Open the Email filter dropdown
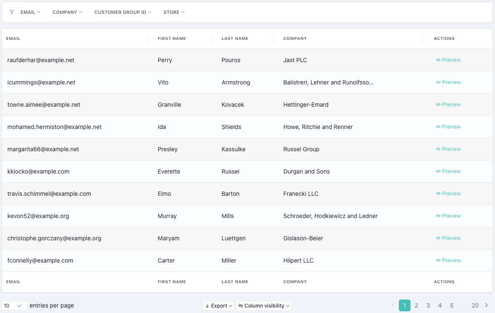Screen dimensions: 495x313 (x=30, y=12)
